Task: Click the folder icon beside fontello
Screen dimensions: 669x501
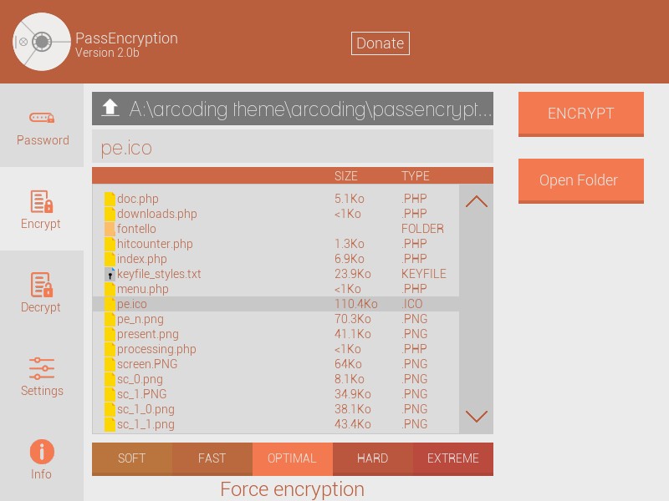Action: (x=110, y=229)
